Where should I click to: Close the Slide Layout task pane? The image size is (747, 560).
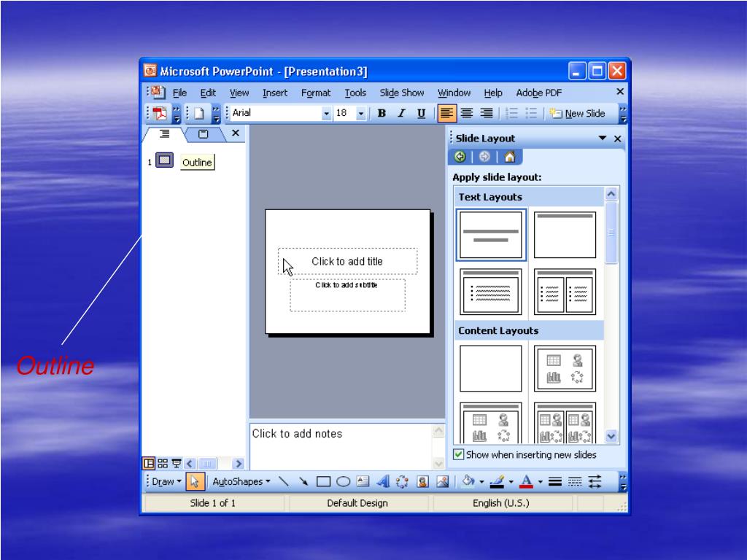click(x=617, y=139)
